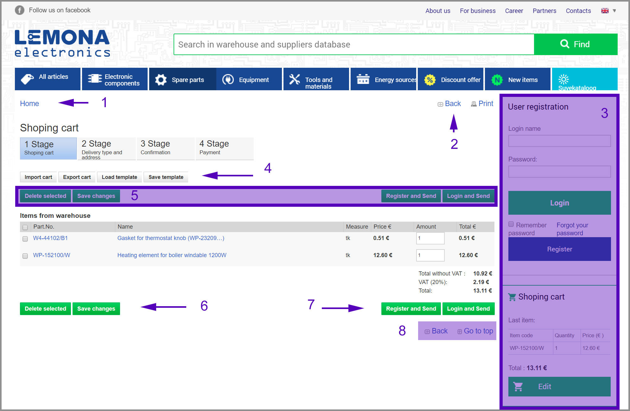The image size is (630, 411).
Task: Click the Find search button
Action: pyautogui.click(x=576, y=44)
